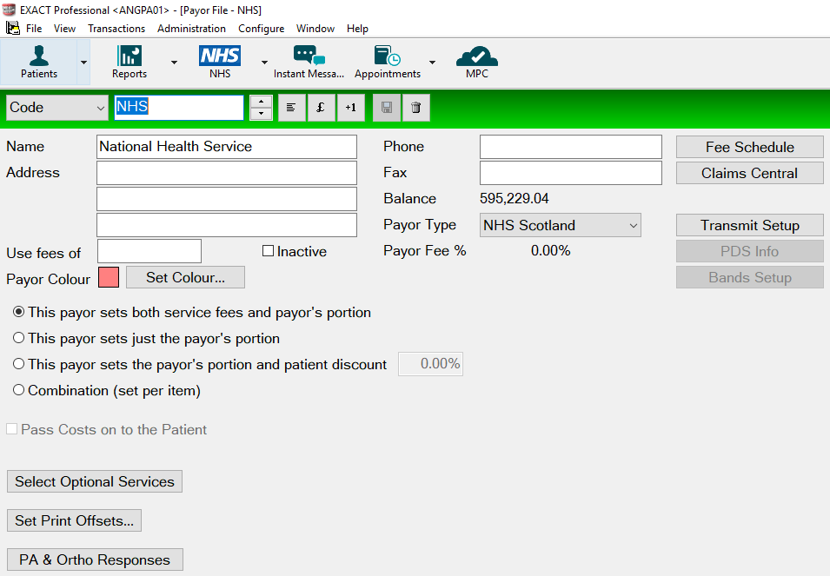Image resolution: width=830 pixels, height=576 pixels.
Task: Open the Payor Type dropdown
Action: (x=560, y=225)
